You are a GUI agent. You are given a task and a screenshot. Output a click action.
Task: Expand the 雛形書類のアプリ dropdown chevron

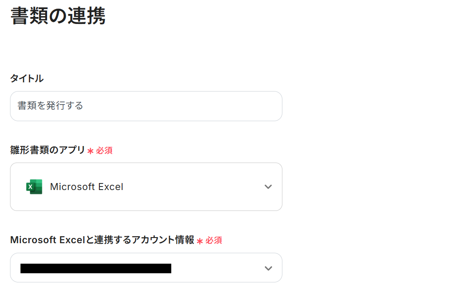[x=268, y=187]
